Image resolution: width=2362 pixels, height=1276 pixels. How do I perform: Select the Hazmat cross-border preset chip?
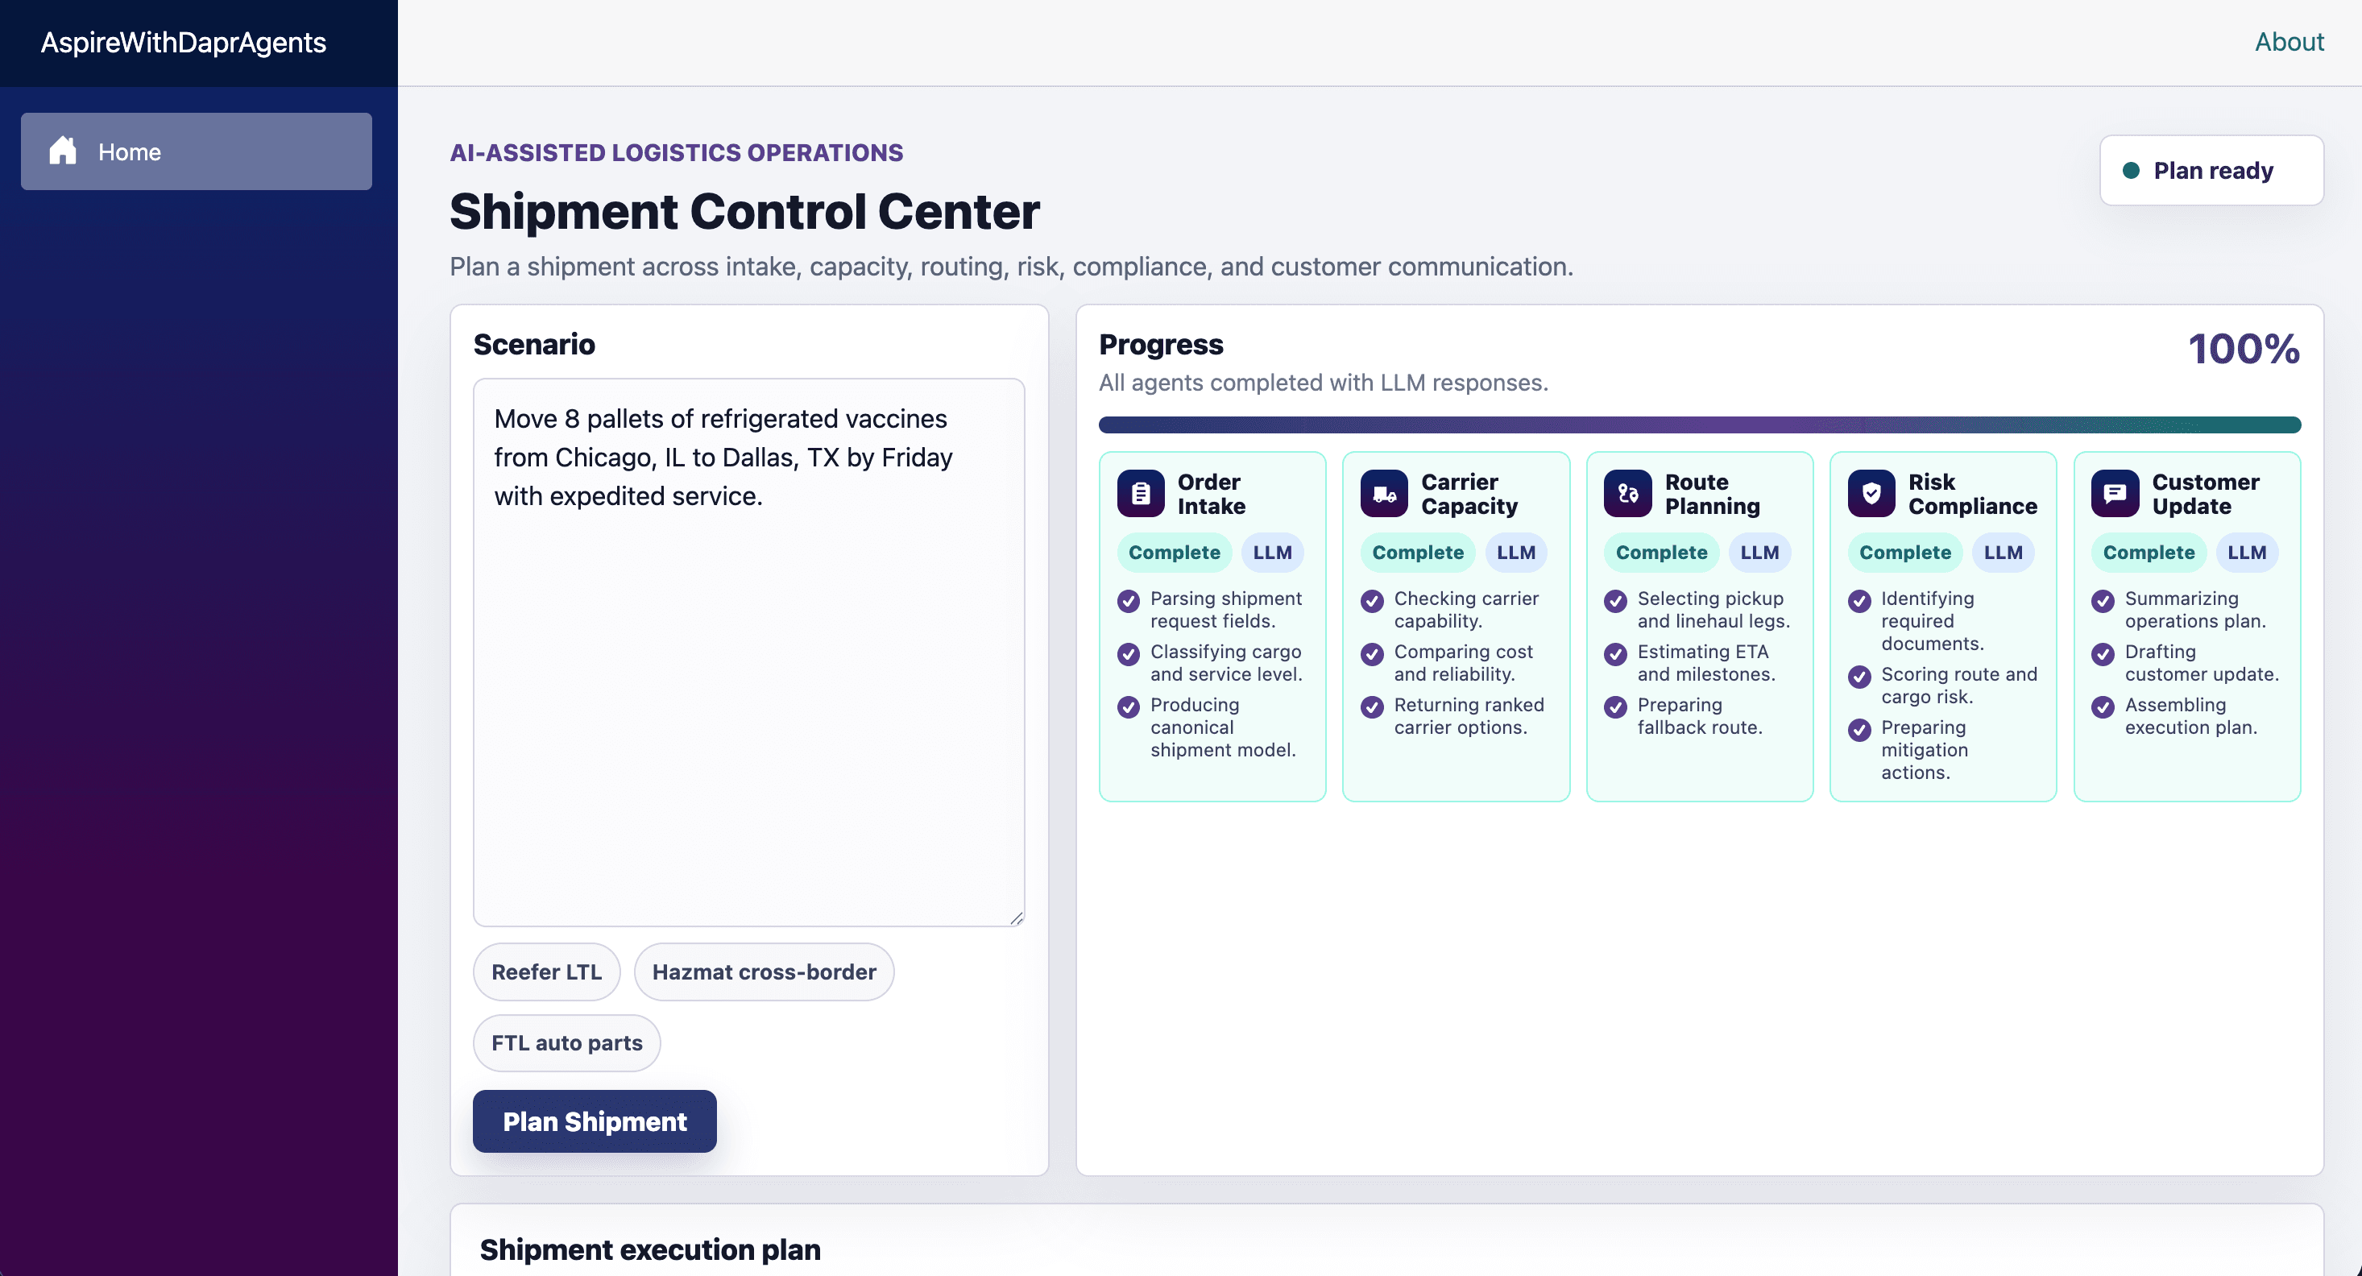point(764,971)
